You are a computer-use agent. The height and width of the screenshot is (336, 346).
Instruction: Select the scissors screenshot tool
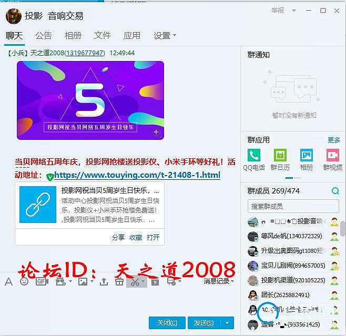click(135, 282)
